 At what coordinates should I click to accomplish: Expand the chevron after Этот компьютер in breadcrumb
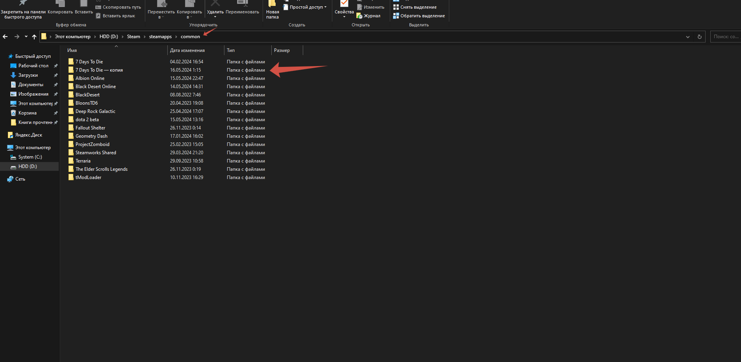click(x=95, y=37)
